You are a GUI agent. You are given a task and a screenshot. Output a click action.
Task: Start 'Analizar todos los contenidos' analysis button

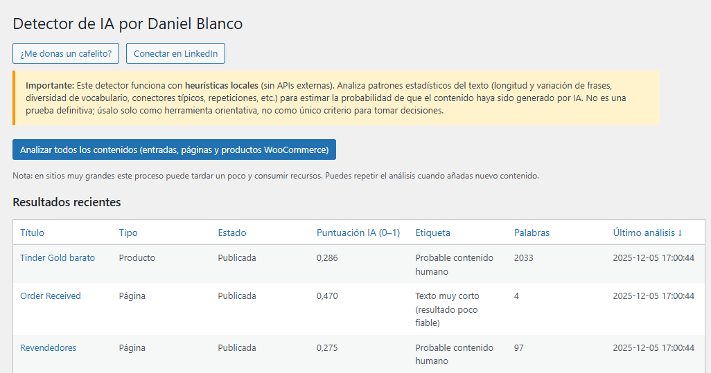coord(174,149)
